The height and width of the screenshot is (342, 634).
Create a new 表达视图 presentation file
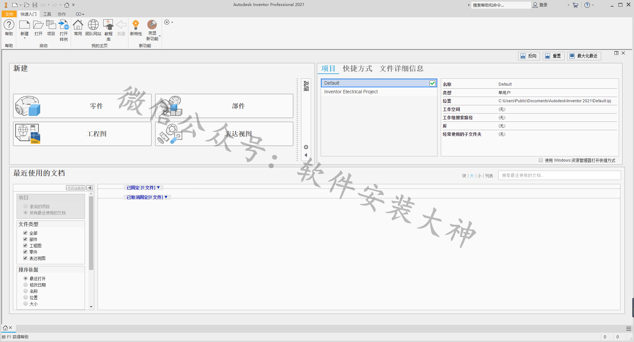pyautogui.click(x=224, y=134)
